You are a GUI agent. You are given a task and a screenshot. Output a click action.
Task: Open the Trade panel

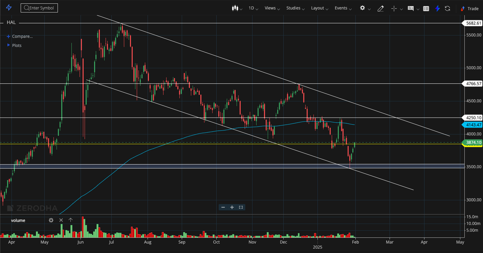(470, 8)
